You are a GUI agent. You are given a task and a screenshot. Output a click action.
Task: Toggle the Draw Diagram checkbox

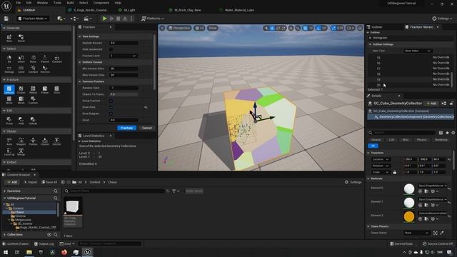tap(111, 114)
